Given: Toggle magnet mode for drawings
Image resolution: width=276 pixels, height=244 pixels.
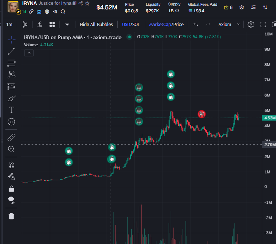Looking at the screenshot, I should click(x=12, y=165).
